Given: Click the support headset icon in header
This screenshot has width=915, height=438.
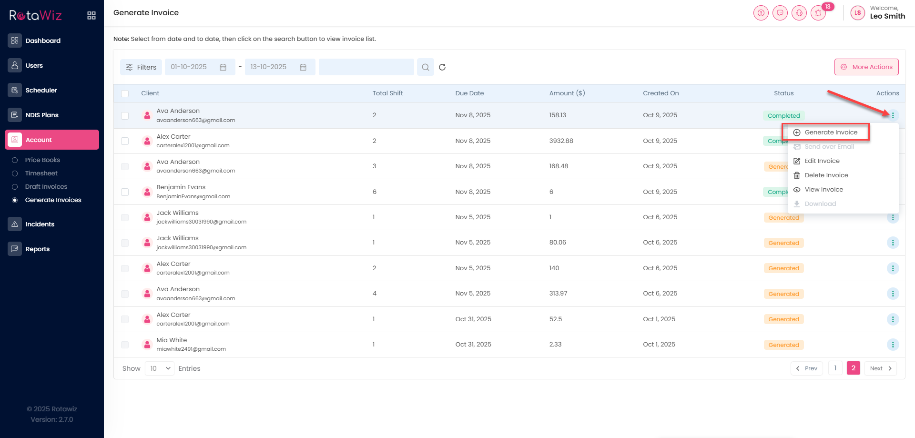Looking at the screenshot, I should 799,13.
